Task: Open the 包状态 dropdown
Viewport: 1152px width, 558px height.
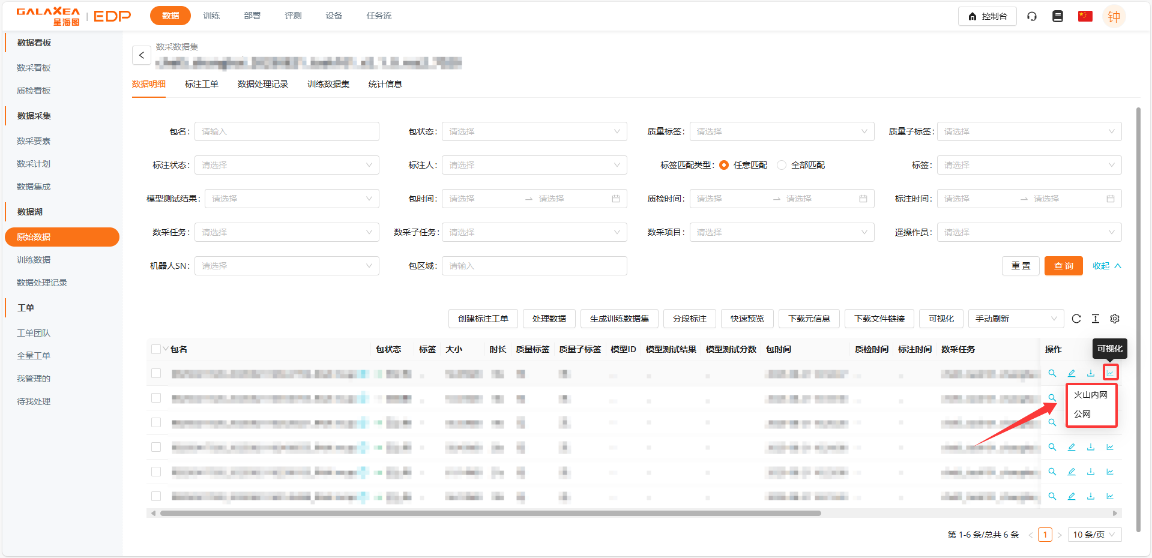Action: tap(534, 131)
